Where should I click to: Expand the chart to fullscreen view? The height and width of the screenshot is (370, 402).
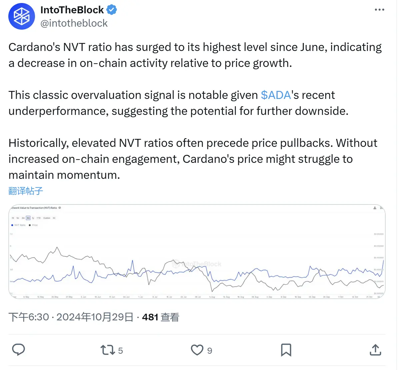coord(381,207)
